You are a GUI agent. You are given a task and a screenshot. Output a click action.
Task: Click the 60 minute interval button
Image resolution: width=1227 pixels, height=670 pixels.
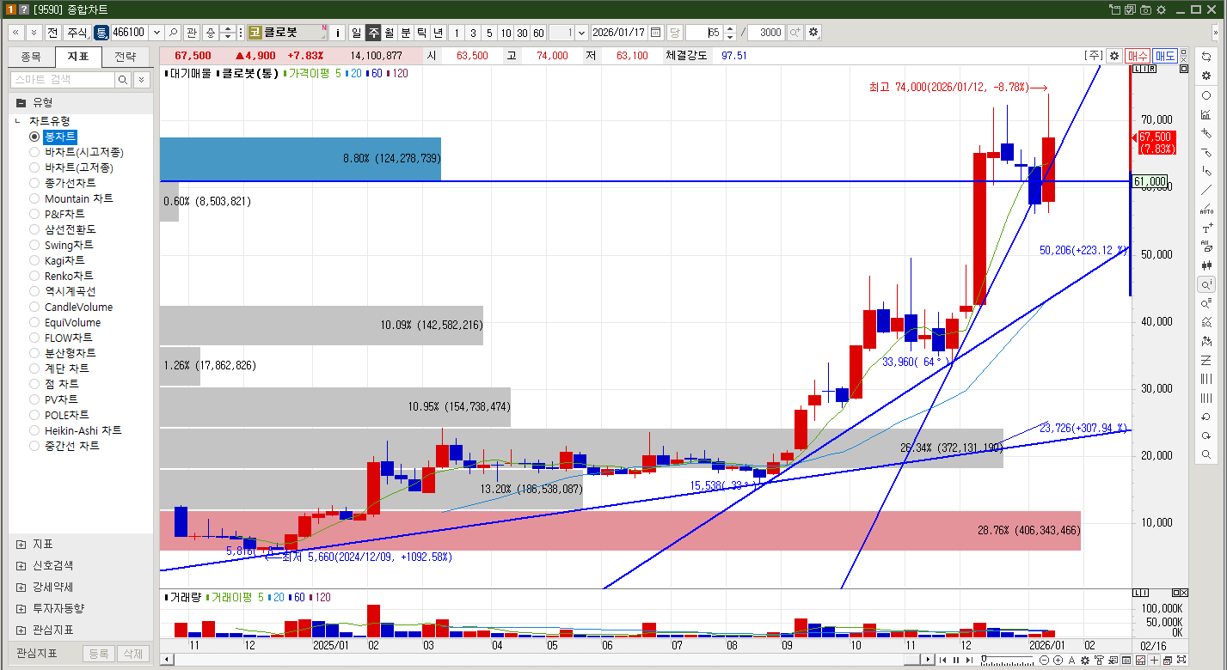[538, 32]
